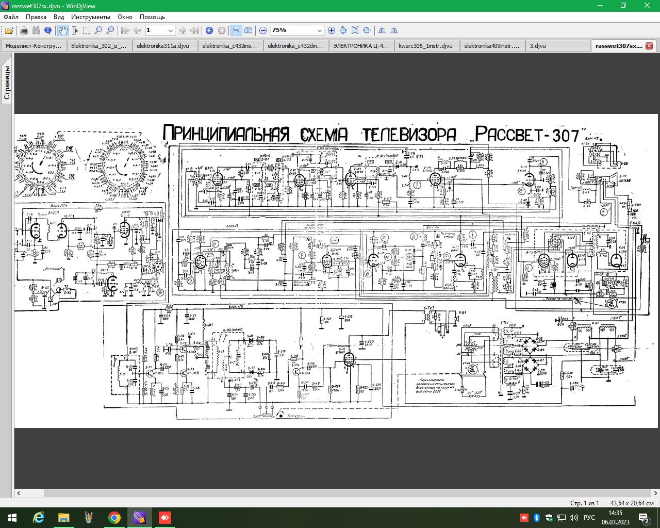Open Google Chrome from the taskbar
Image resolution: width=660 pixels, height=528 pixels.
(x=114, y=517)
